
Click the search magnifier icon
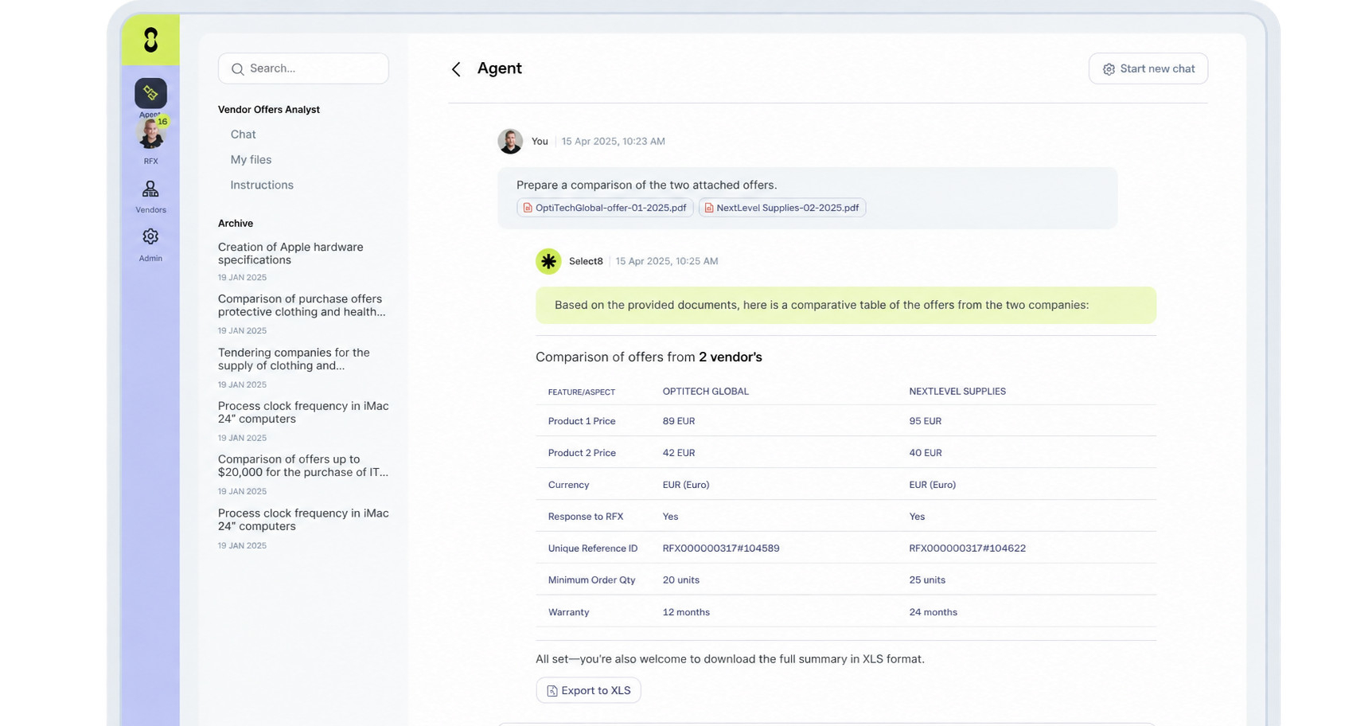coord(237,69)
